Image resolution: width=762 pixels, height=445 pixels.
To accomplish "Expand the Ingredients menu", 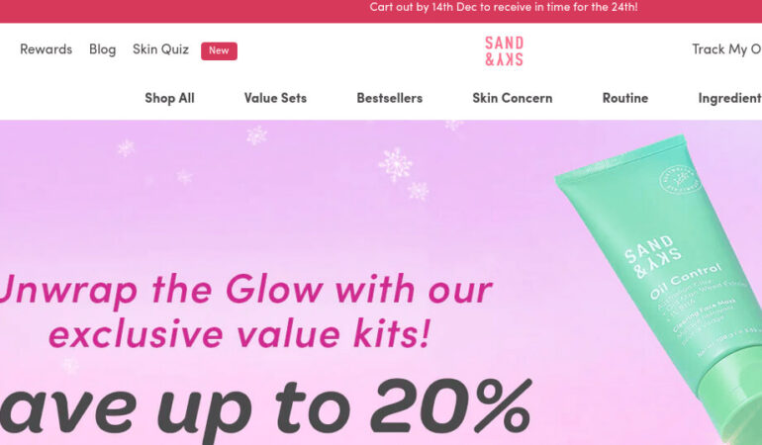I will click(x=730, y=98).
